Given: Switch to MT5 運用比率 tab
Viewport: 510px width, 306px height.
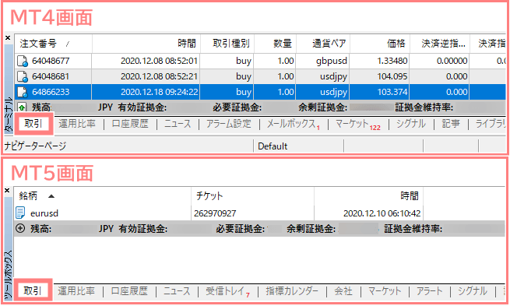Looking at the screenshot, I should pos(76,290).
